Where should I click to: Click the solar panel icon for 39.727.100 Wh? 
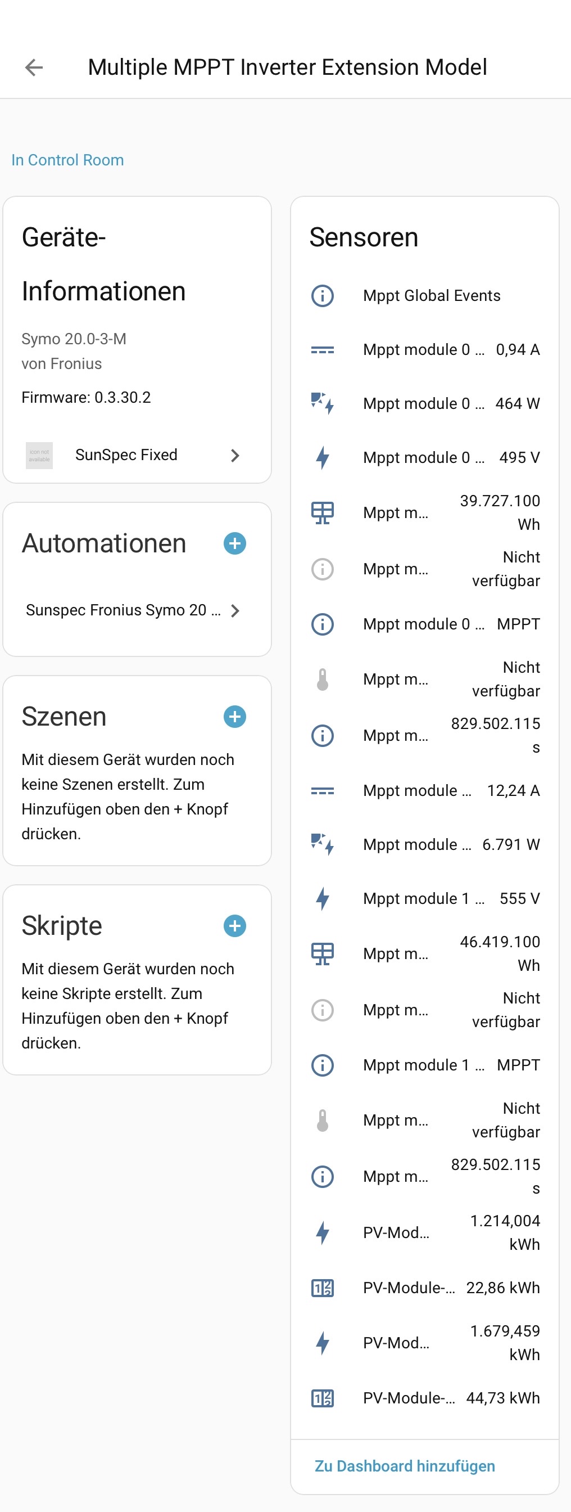click(x=323, y=513)
